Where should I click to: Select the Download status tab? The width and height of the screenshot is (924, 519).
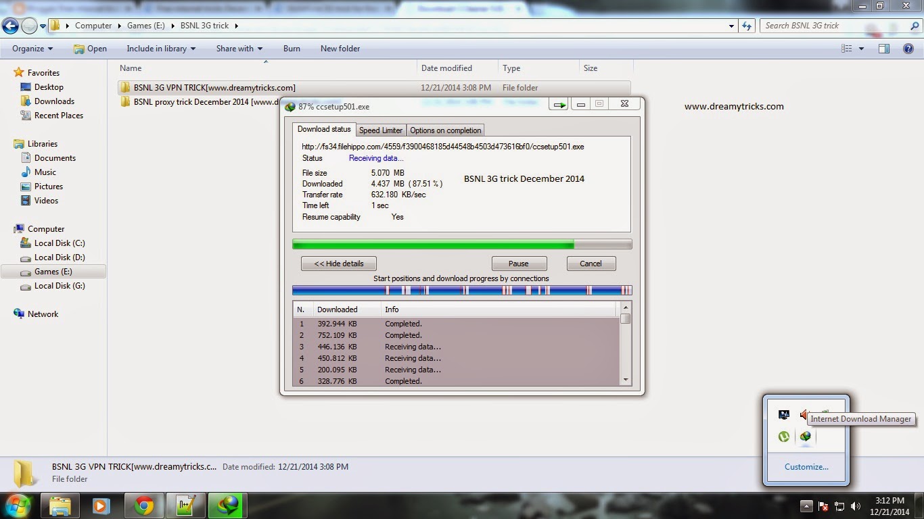point(324,129)
